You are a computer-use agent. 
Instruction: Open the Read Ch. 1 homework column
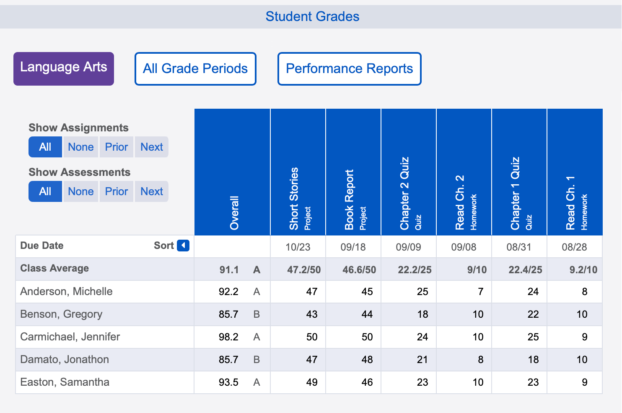coord(575,172)
